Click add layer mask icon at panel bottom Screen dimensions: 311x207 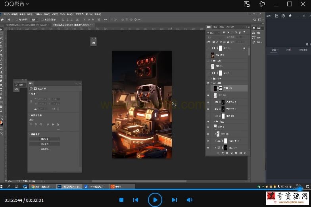coord(227,153)
